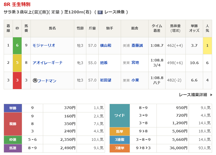The height and width of the screenshot is (155, 216).
Task: Click the blue 単勝 payout label
Action: 13,108
